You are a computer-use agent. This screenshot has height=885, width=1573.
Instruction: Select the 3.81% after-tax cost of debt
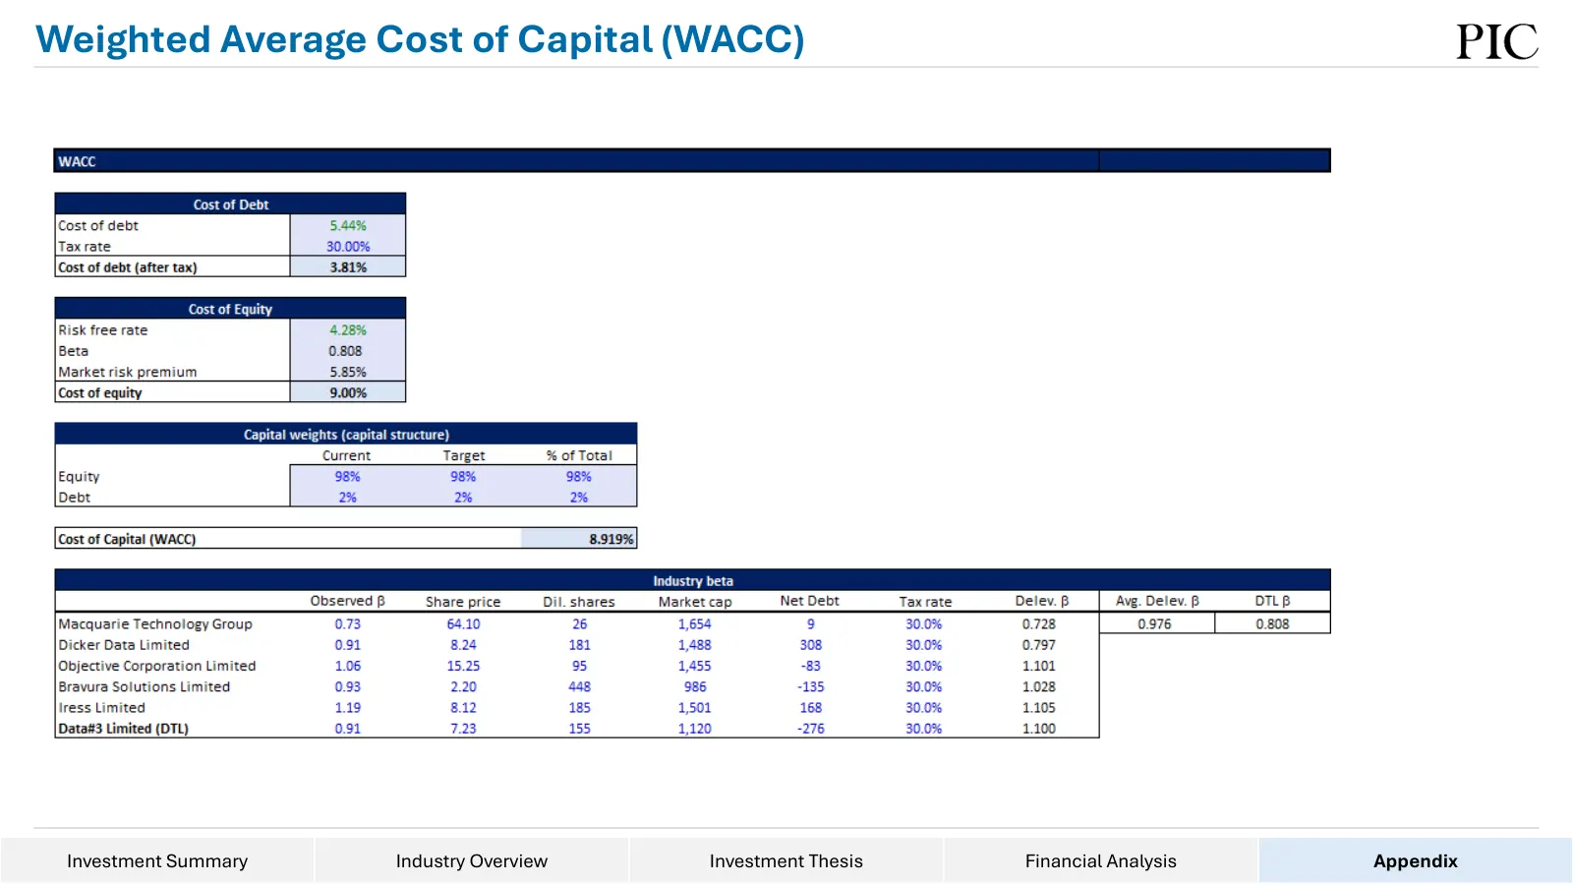[348, 267]
